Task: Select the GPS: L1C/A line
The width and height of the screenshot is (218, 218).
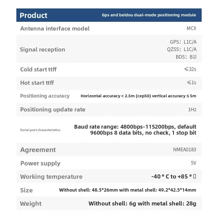Action: tap(183, 42)
